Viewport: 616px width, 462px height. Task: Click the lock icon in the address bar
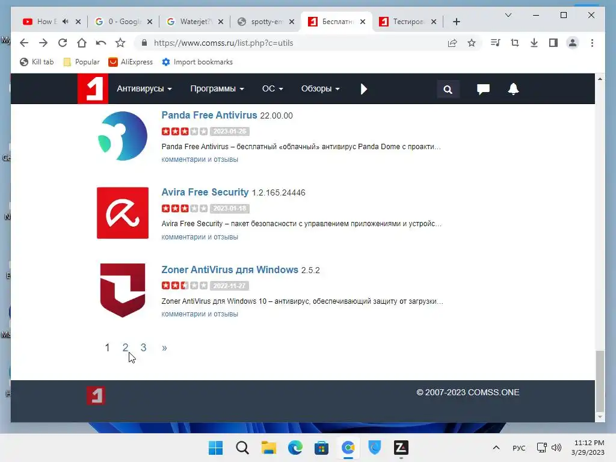tap(144, 43)
